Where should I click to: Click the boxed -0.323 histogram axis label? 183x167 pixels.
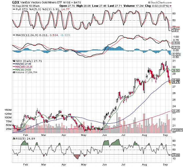point(176,55)
